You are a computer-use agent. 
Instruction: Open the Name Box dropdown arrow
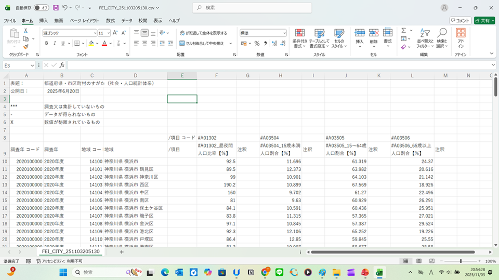[x=33, y=65]
